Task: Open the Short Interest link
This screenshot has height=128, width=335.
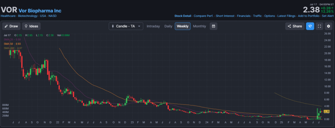Action: click(225, 16)
